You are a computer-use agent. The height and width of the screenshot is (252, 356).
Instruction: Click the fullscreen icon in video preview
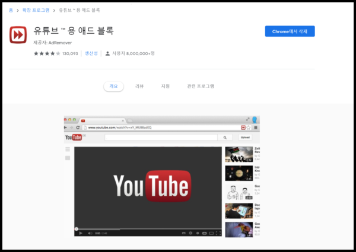coord(218,233)
